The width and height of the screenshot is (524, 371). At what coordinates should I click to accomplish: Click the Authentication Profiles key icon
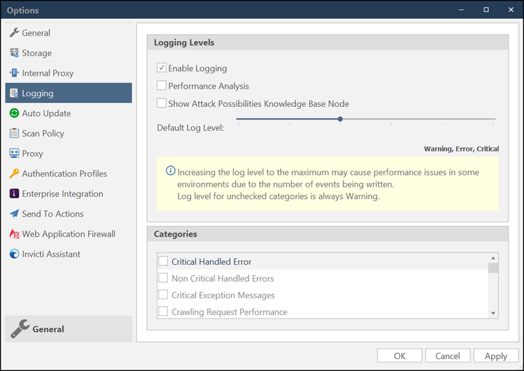14,173
